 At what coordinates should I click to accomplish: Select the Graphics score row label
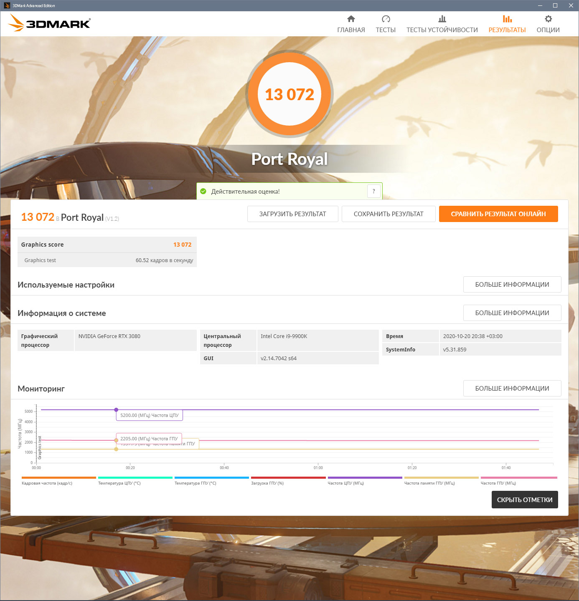coord(43,245)
